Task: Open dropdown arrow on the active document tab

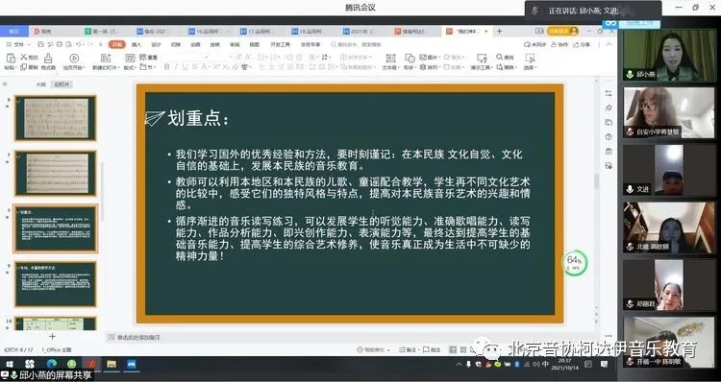Action: pos(486,32)
